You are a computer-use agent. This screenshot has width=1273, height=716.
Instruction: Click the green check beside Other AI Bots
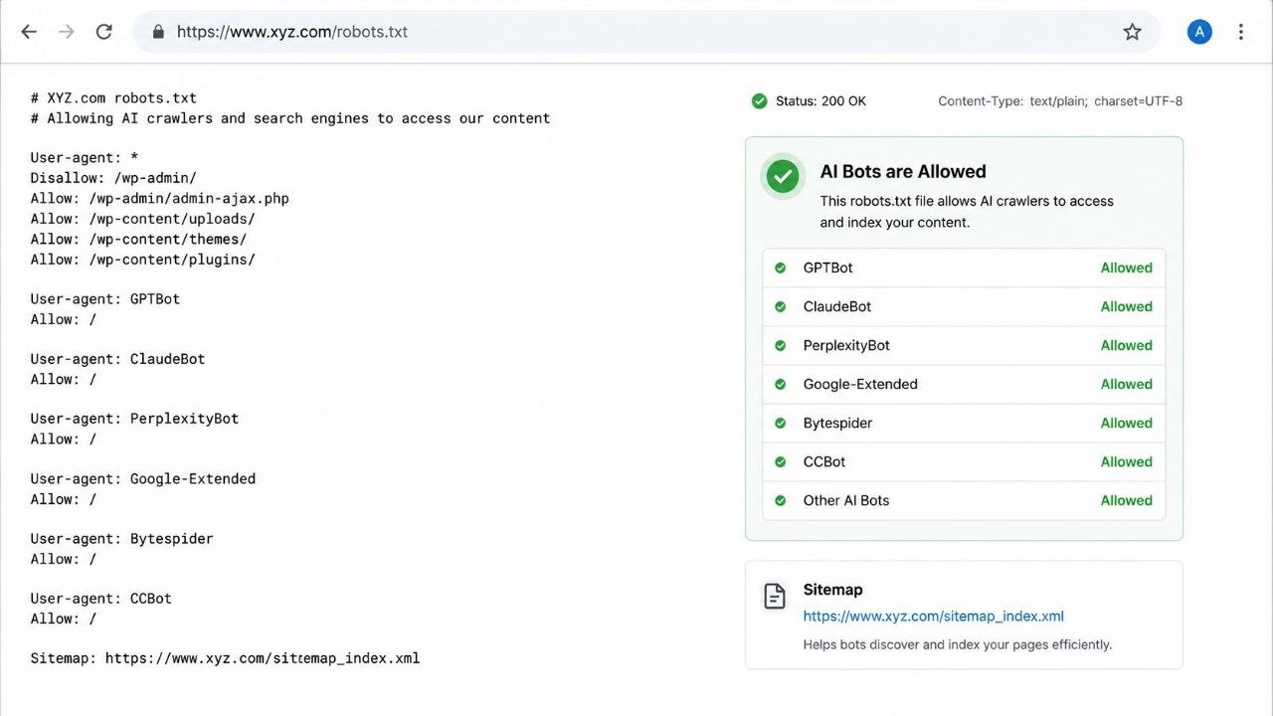(x=781, y=500)
